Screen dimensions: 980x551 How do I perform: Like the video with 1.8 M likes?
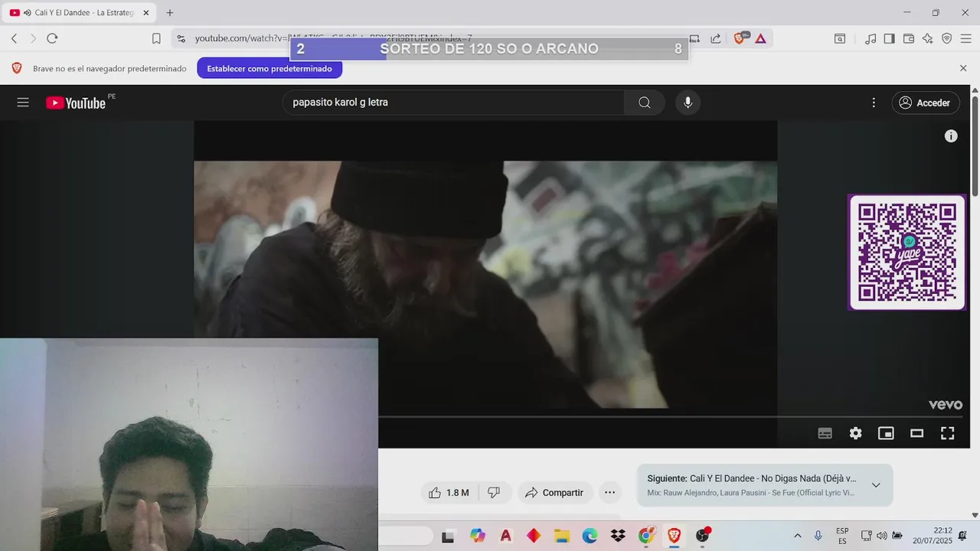pyautogui.click(x=449, y=493)
